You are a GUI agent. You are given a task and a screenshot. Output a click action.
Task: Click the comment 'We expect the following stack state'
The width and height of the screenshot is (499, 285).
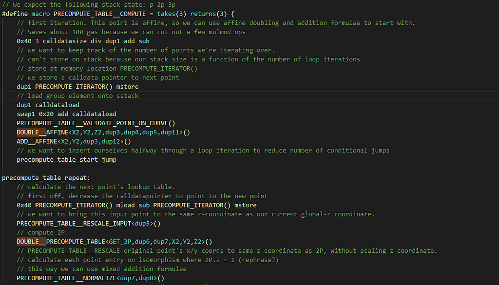(x=89, y=5)
